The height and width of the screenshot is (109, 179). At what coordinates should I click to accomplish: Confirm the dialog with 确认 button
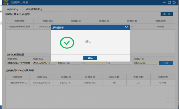point(90,58)
